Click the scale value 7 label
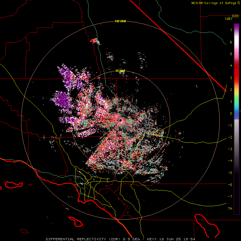The image size is (241, 241). tap(231, 30)
